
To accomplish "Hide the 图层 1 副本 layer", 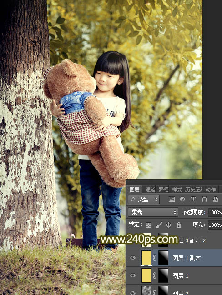I will [x=133, y=258].
